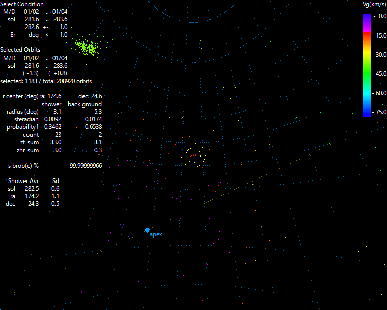Viewport: 387px width, 310px height.
Task: Click the shower count value 23
Action: [x=58, y=135]
